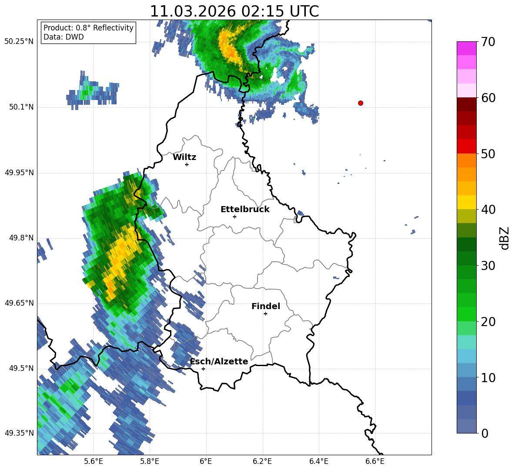This screenshot has height=470, width=515.
Task: Click the 6.6°E longitude label
Action: 375,461
